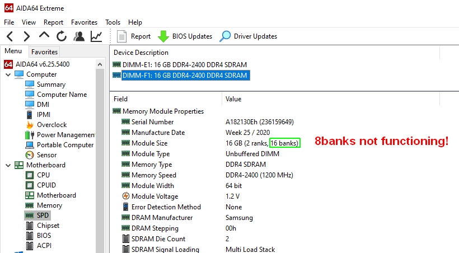Open the graph chart toolbar icon
Viewport: 459px width, 253px height.
tap(96, 36)
